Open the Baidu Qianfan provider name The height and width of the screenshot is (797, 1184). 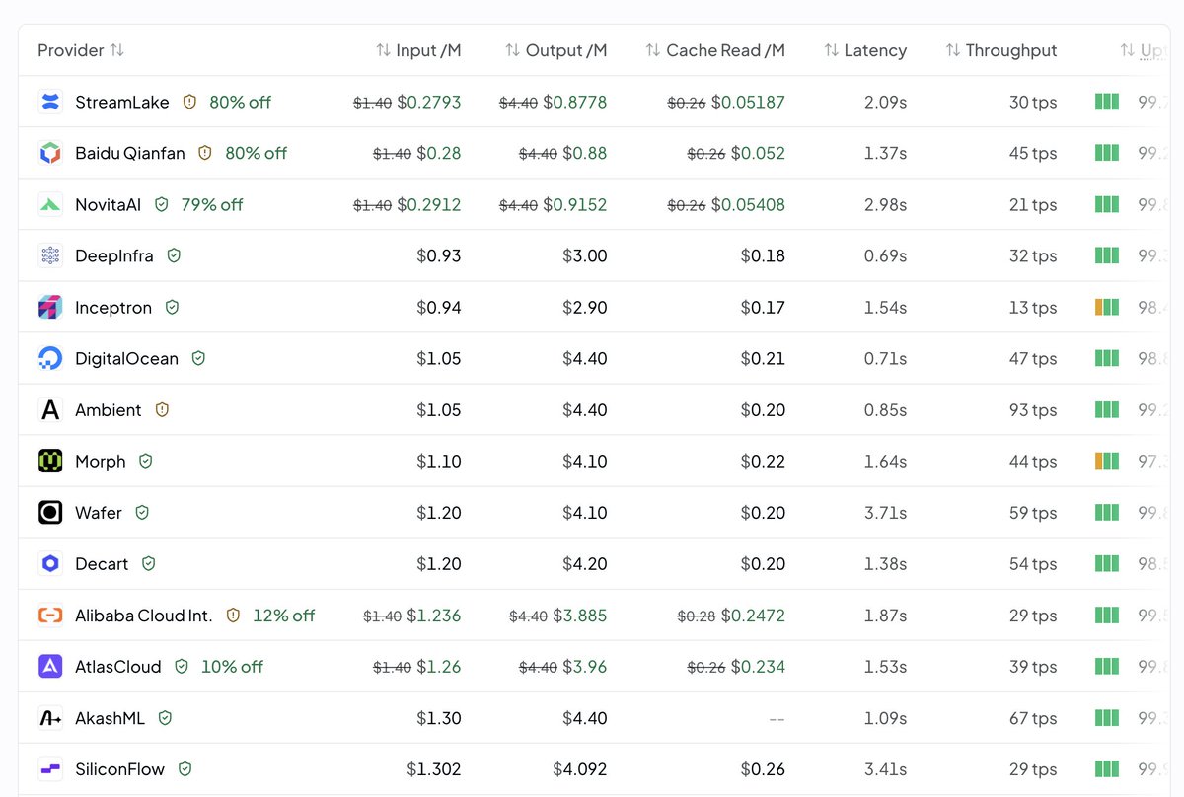coord(130,153)
